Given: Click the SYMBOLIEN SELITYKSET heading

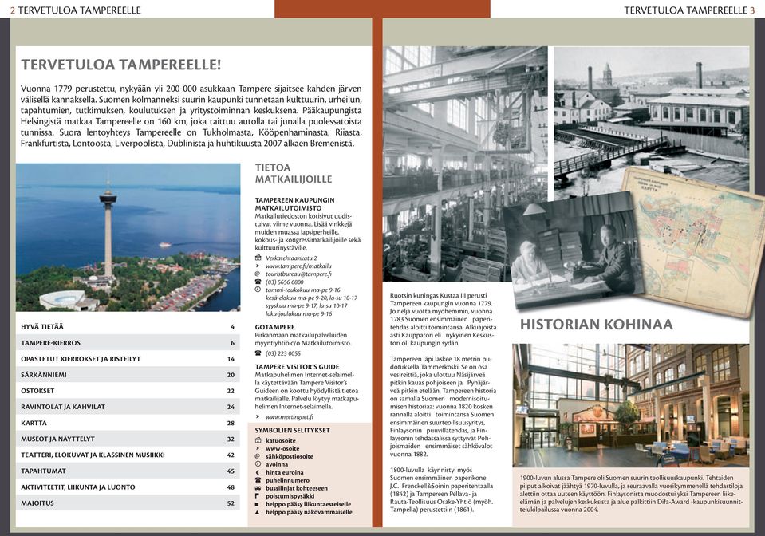Looking at the screenshot, I should [292, 430].
